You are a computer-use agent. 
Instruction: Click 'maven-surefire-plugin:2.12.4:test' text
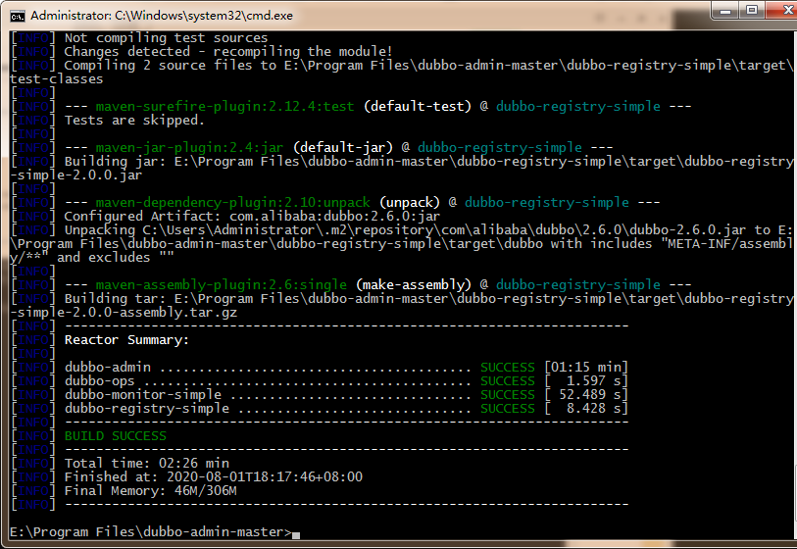pos(224,107)
